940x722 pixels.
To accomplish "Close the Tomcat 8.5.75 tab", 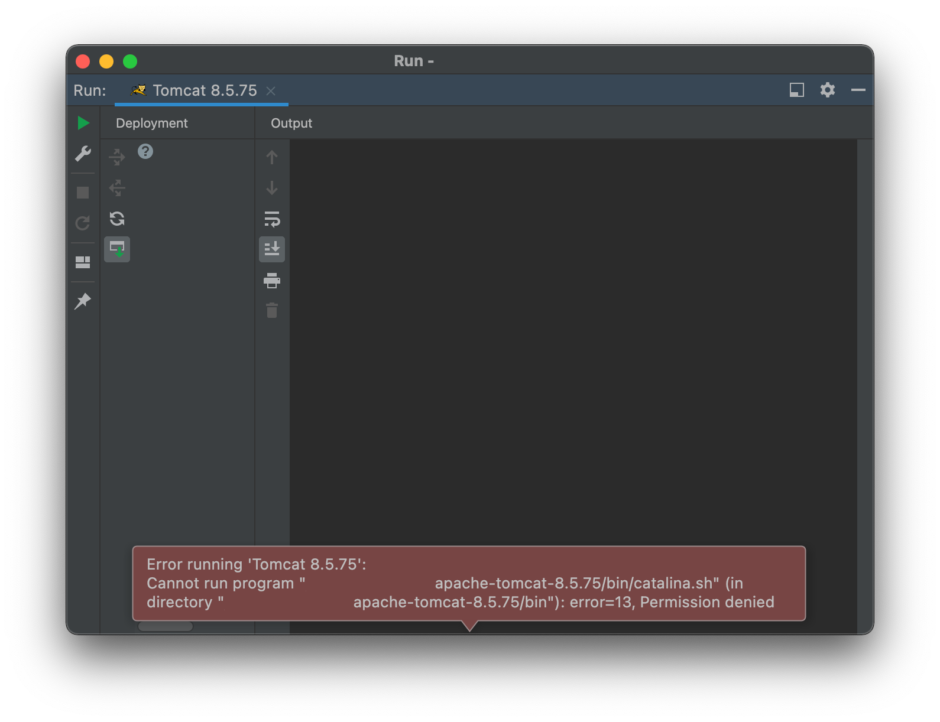I will tap(271, 91).
